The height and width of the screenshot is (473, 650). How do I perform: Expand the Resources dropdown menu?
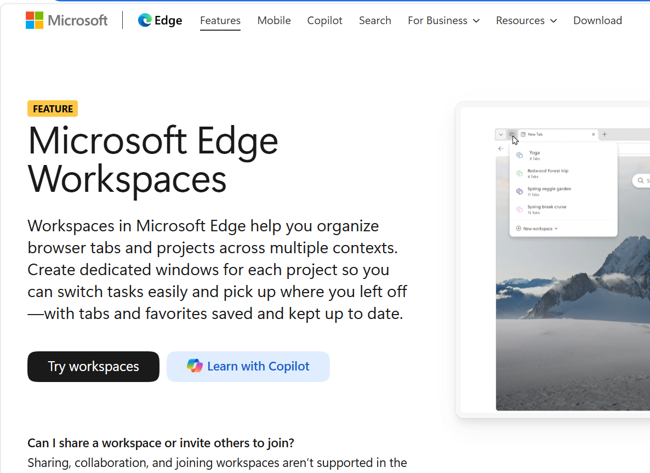pyautogui.click(x=527, y=20)
